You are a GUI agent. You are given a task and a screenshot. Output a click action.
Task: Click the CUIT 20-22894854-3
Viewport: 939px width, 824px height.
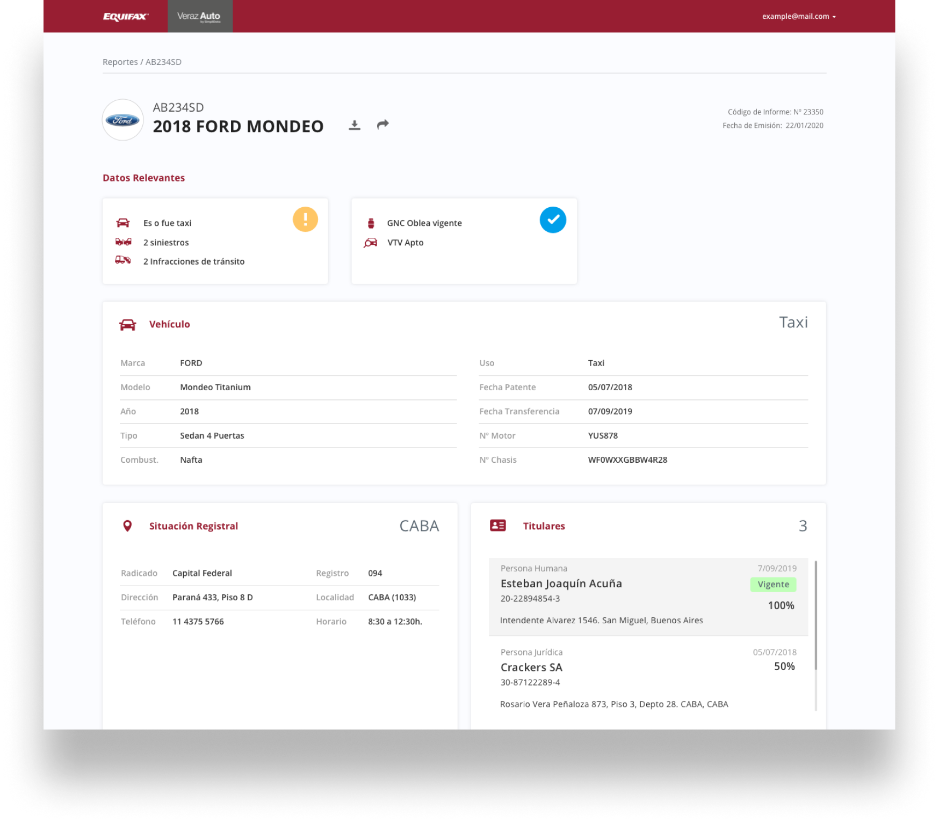(x=530, y=599)
